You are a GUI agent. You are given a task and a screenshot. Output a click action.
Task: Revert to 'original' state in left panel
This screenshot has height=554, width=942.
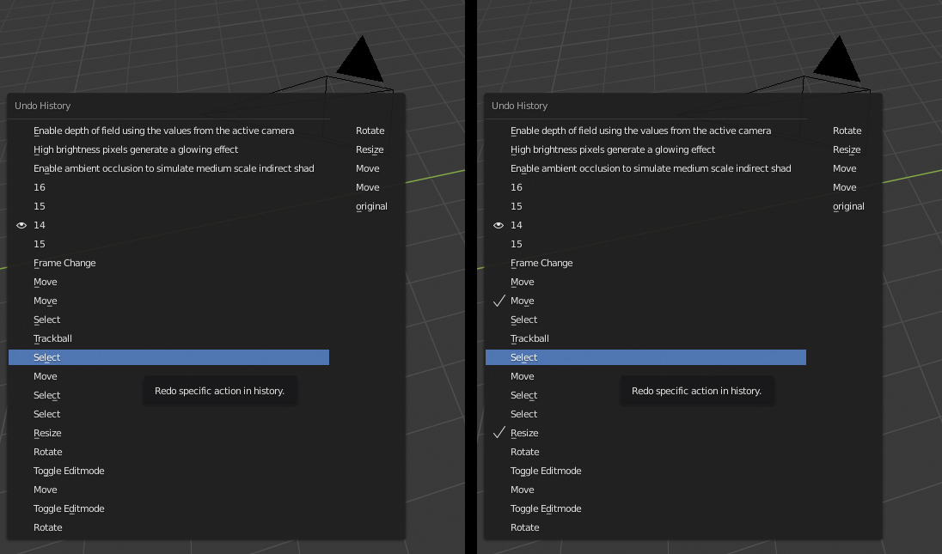pos(371,206)
